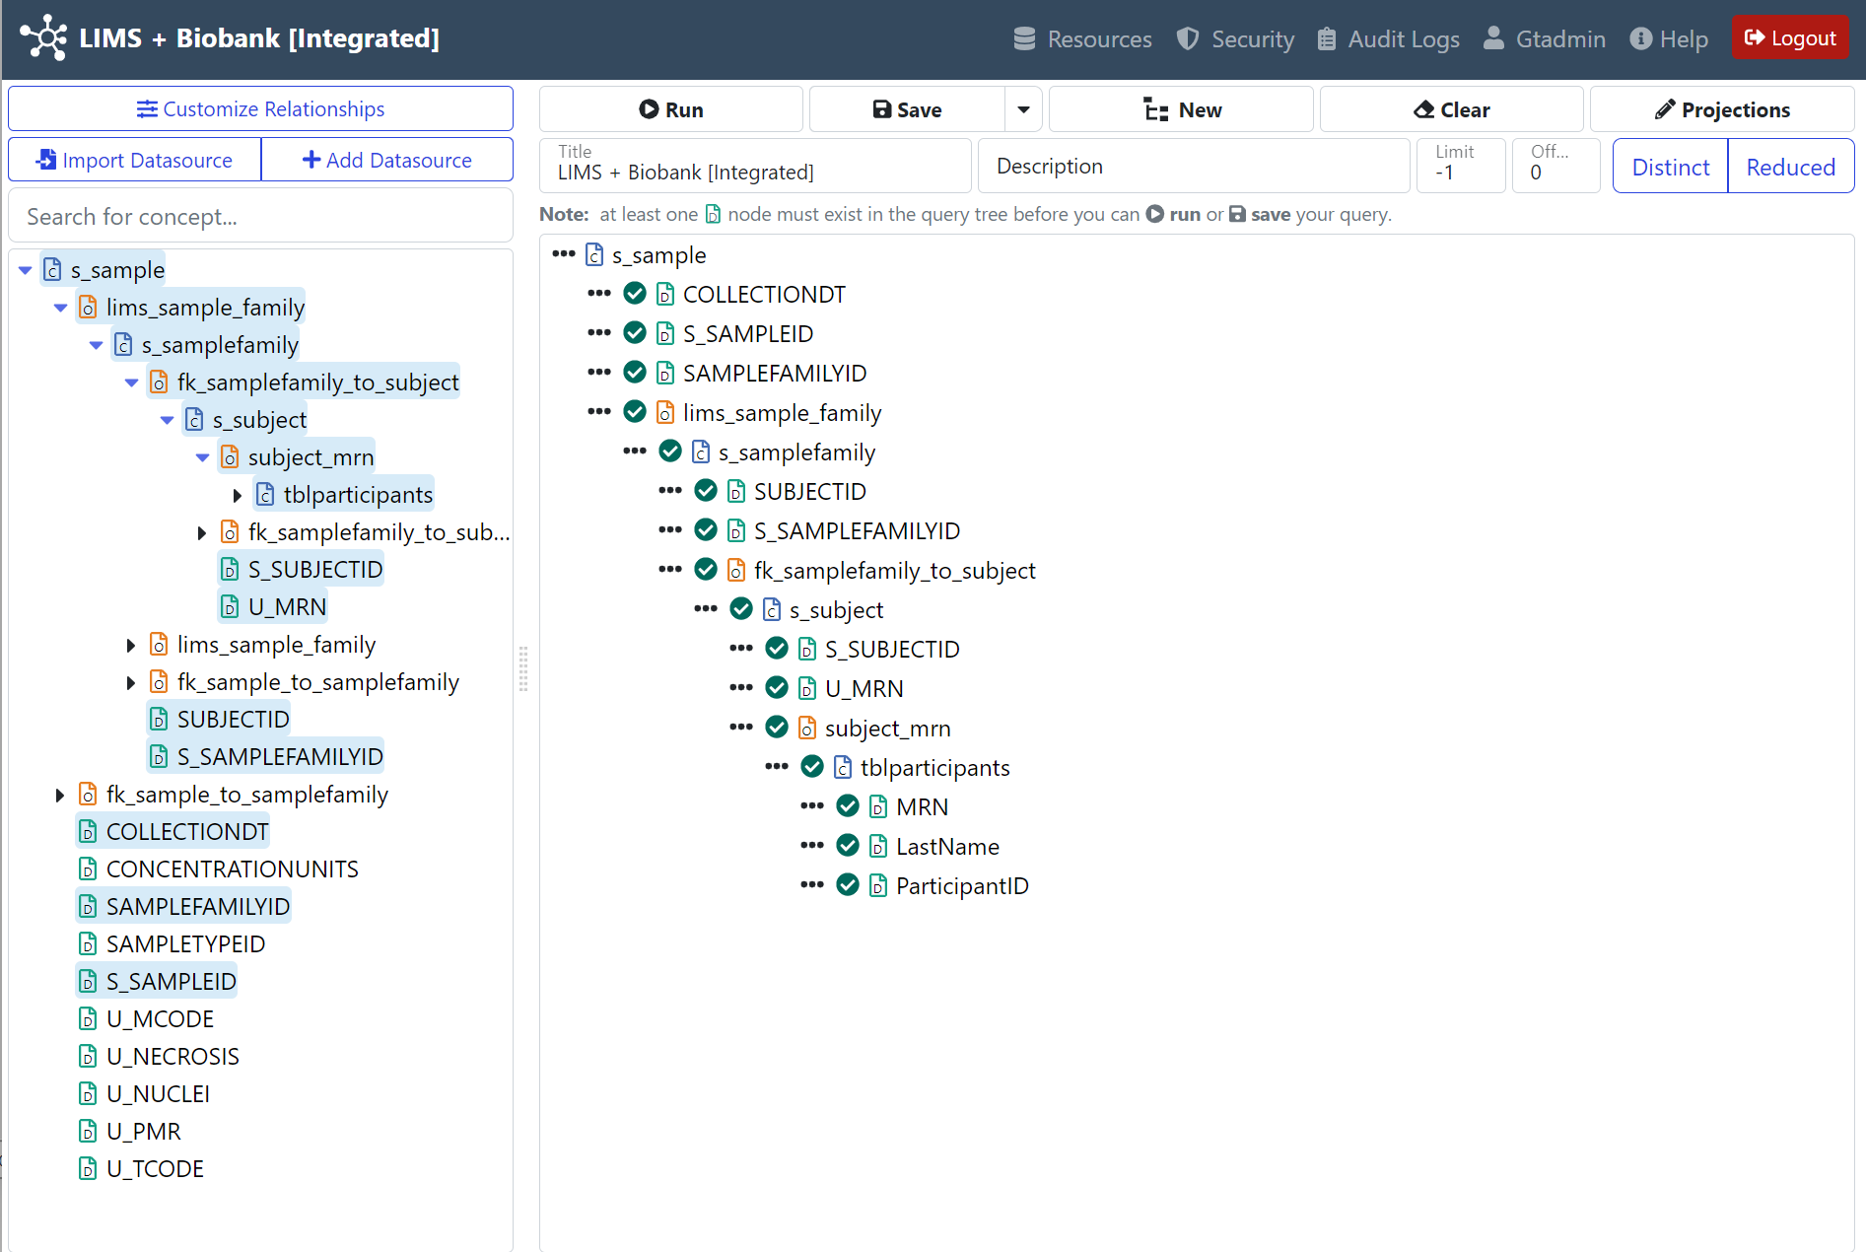The width and height of the screenshot is (1866, 1252).
Task: Run the query
Action: 670,109
